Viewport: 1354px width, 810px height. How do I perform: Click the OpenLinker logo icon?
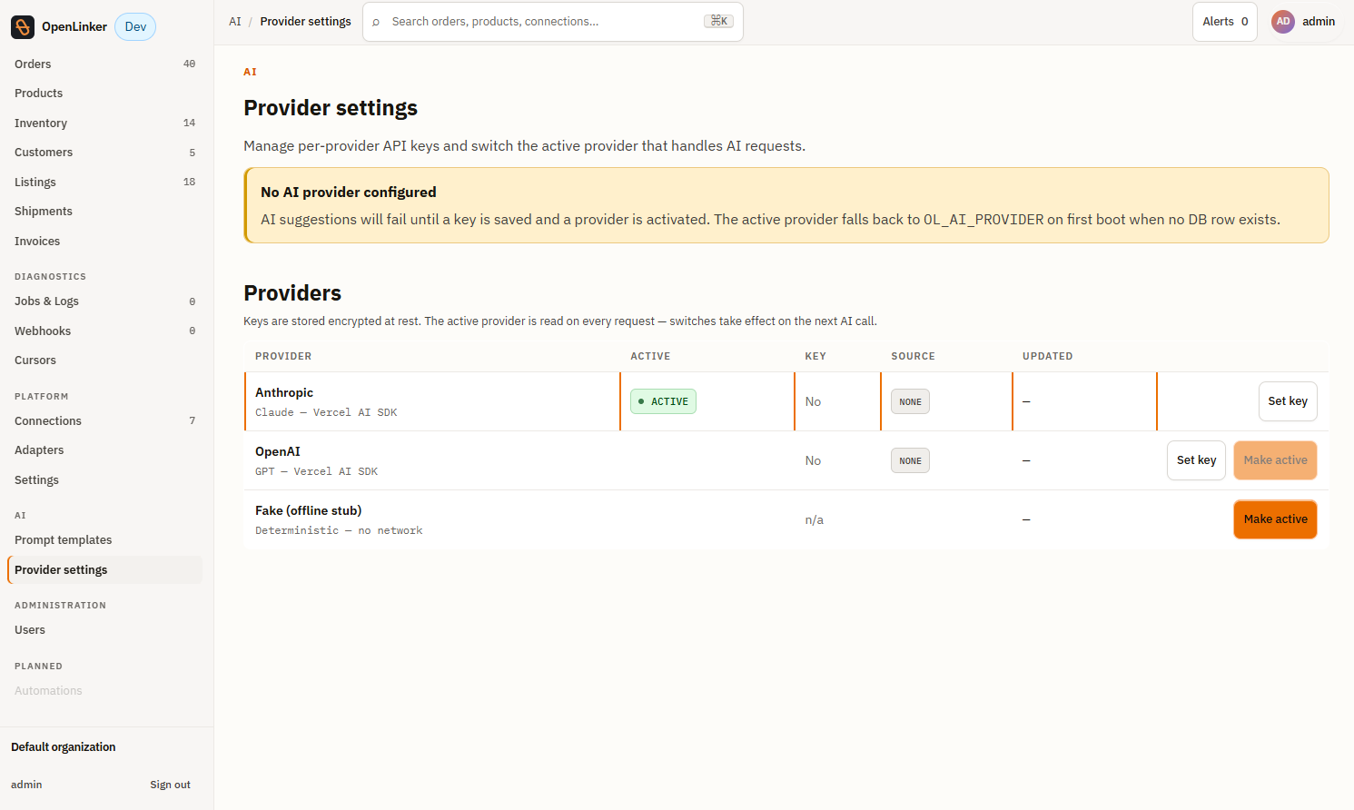click(x=23, y=27)
